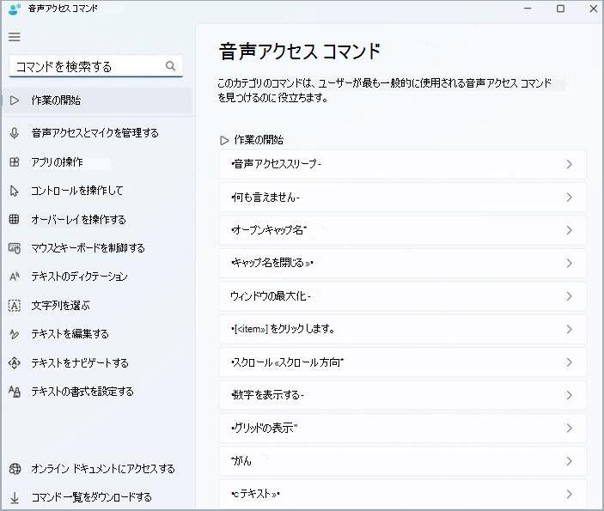
Task: Open コントロールを操作して category
Action: (97, 191)
